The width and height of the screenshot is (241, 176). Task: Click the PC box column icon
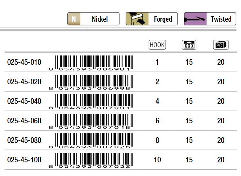(x=221, y=45)
